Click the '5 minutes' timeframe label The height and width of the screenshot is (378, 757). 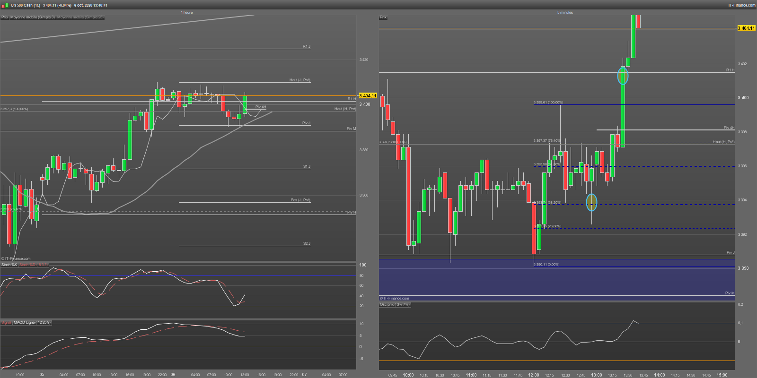[565, 12]
